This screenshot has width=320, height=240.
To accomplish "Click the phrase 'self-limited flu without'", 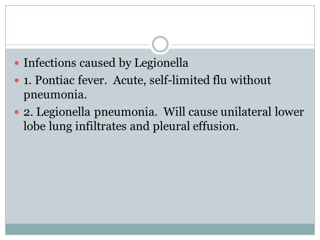I will pos(210,80).
